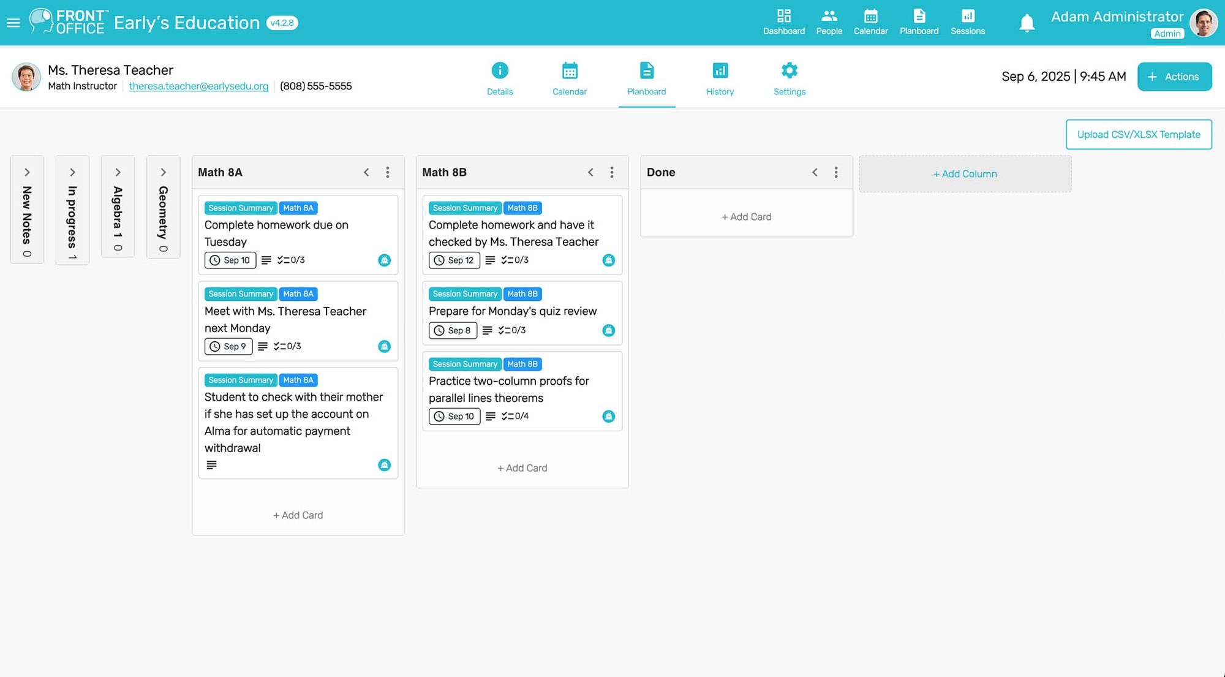
Task: Click the blue Math 8B tag on quiz review card
Action: click(x=522, y=294)
